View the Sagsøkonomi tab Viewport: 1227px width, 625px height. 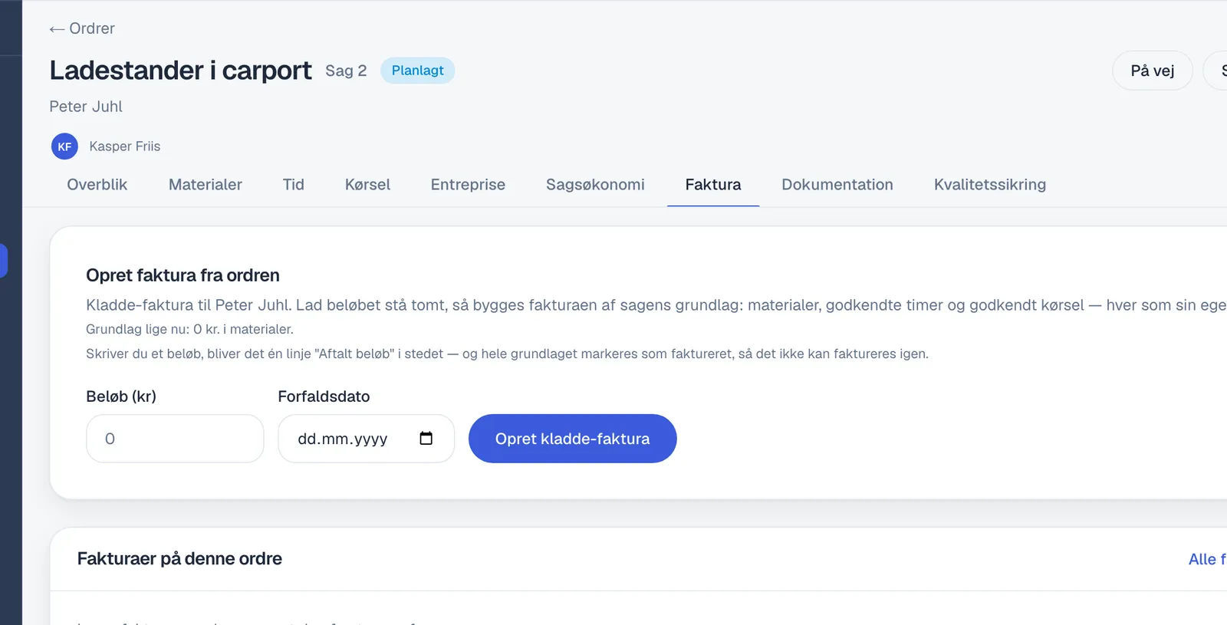595,185
